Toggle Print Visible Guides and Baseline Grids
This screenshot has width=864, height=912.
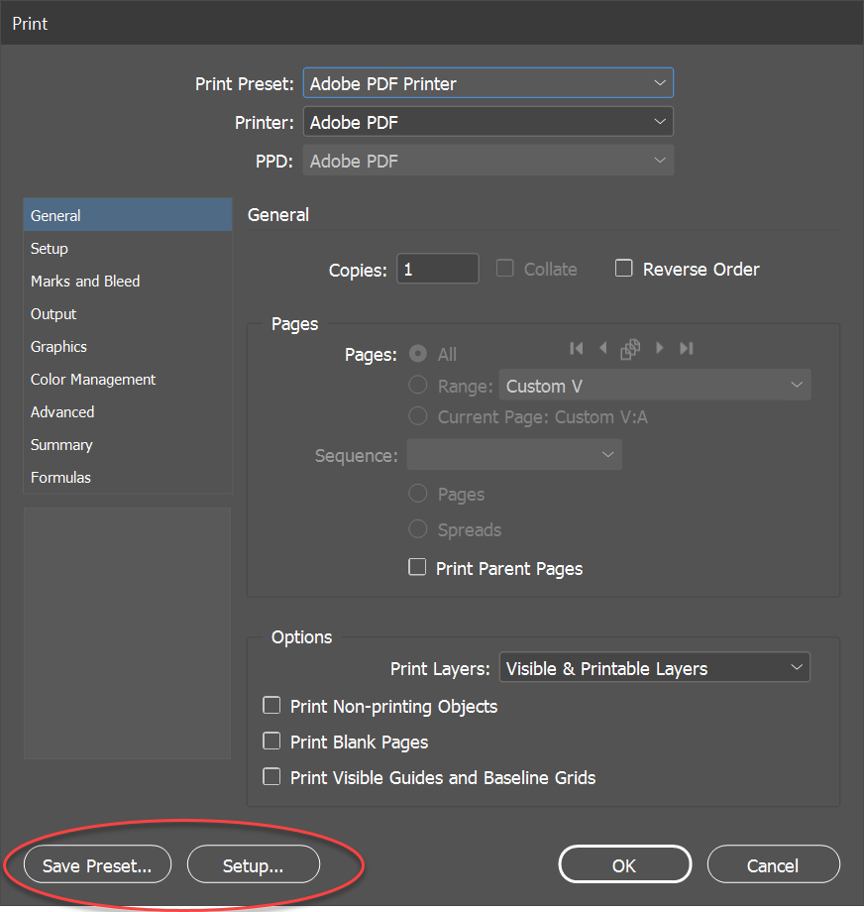pos(271,776)
